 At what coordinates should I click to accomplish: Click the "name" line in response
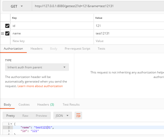[88, 127]
